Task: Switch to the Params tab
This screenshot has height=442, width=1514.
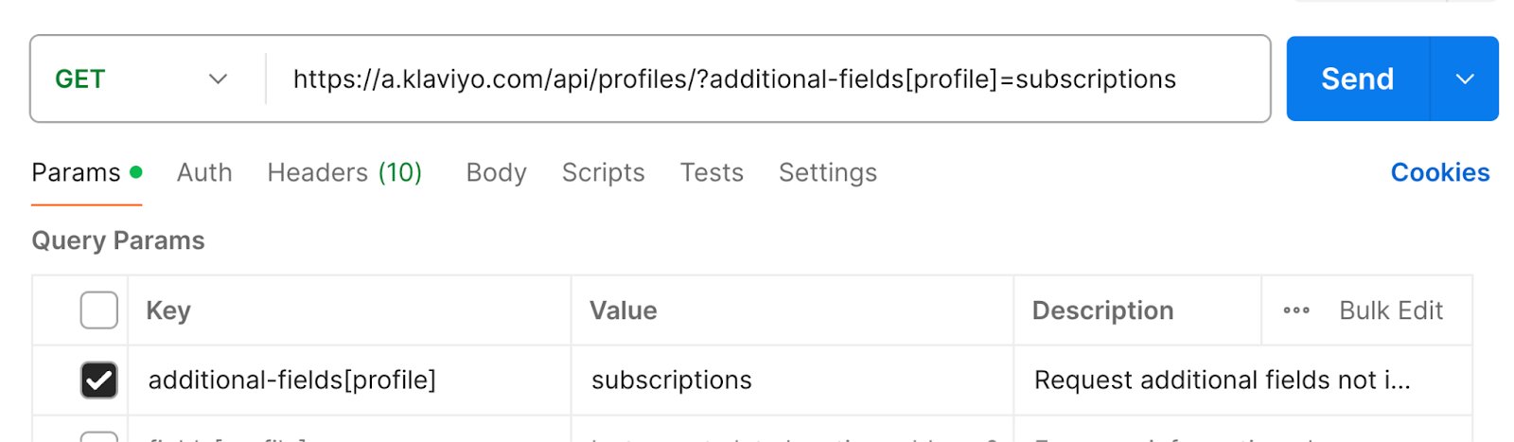Action: (x=77, y=173)
